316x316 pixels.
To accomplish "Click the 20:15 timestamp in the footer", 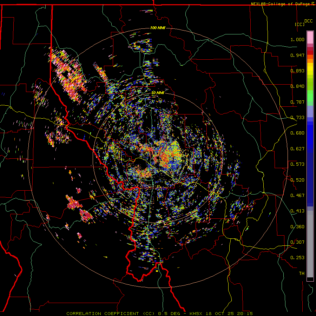I will pos(245,314).
